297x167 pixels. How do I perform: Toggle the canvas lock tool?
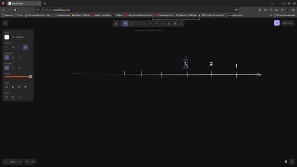coord(116,24)
